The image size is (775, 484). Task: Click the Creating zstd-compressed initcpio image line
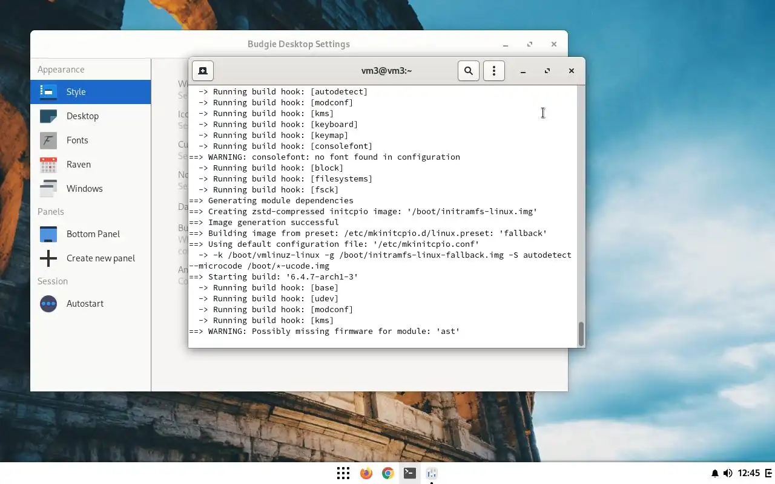click(363, 212)
